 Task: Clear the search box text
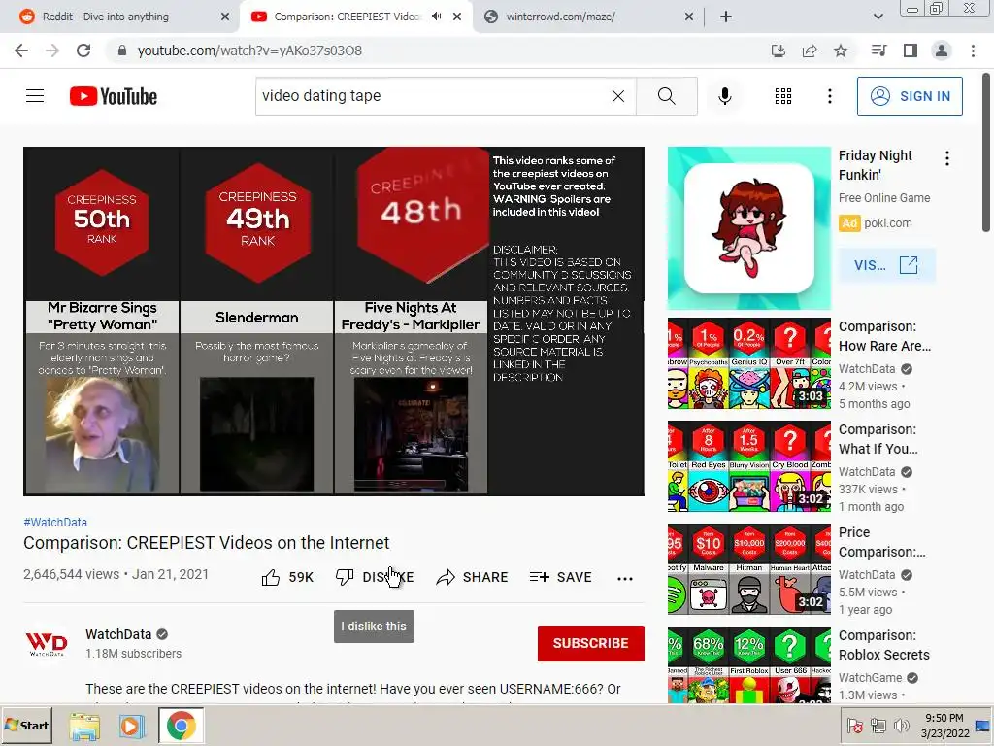coord(618,96)
